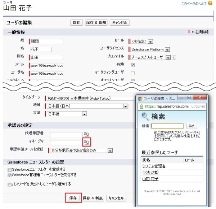Select 小池 次郎 in recent users

click(150, 173)
